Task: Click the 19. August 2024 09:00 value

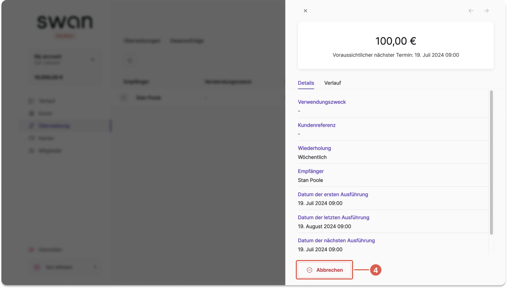Action: (x=324, y=226)
